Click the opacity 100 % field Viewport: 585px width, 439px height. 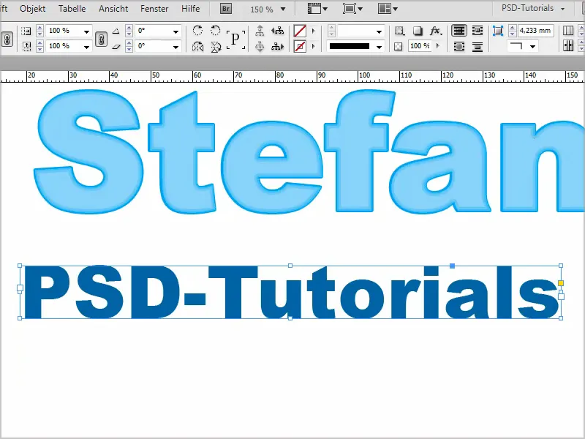click(x=420, y=46)
